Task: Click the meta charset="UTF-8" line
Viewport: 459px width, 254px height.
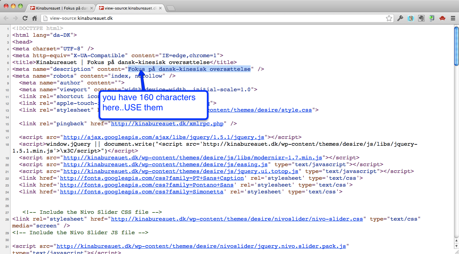Action: 53,49
